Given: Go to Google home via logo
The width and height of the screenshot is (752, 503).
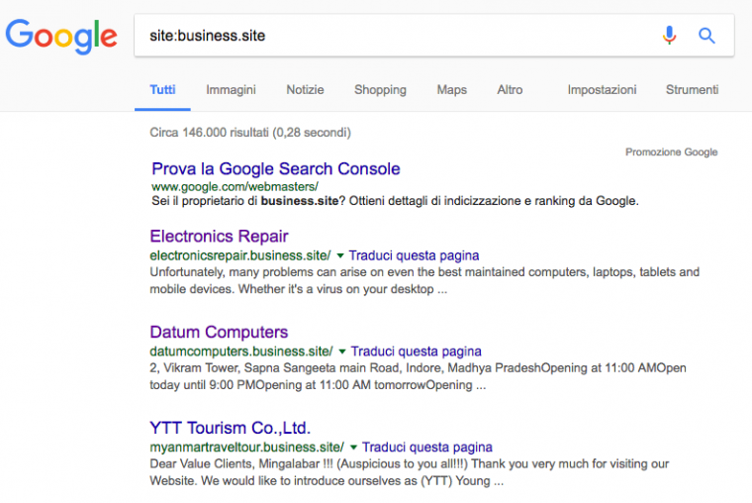Looking at the screenshot, I should click(61, 37).
